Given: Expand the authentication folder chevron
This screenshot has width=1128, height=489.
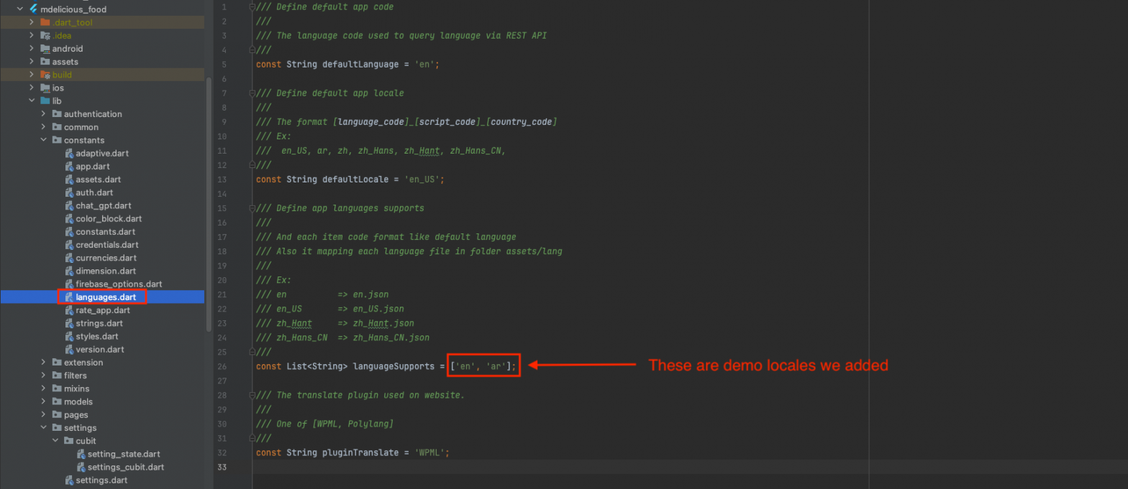Looking at the screenshot, I should point(44,114).
